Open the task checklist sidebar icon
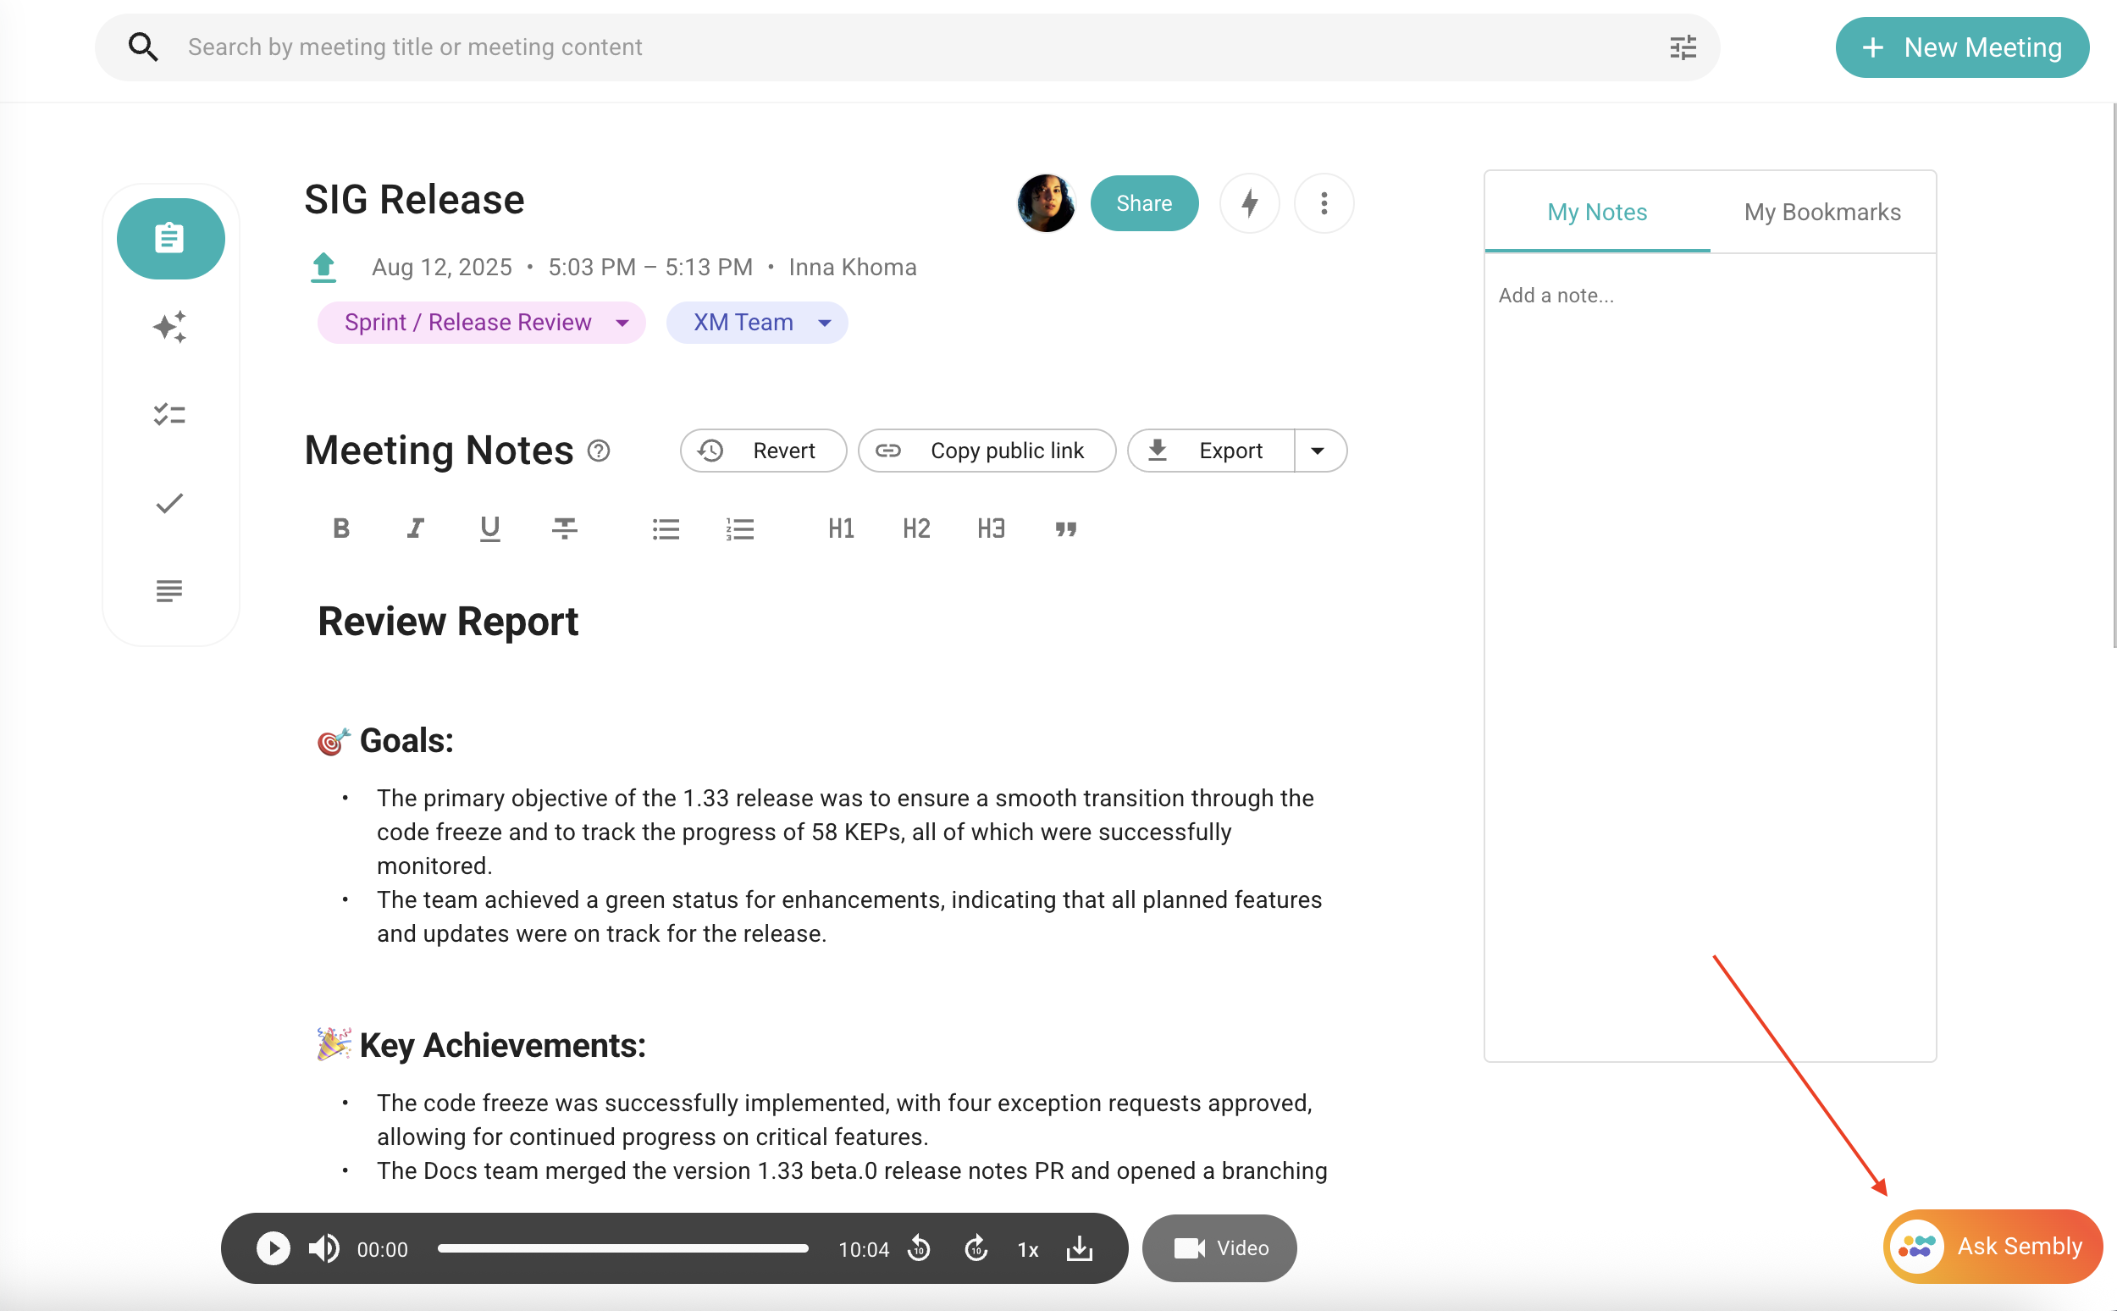The image size is (2117, 1311). 170,414
